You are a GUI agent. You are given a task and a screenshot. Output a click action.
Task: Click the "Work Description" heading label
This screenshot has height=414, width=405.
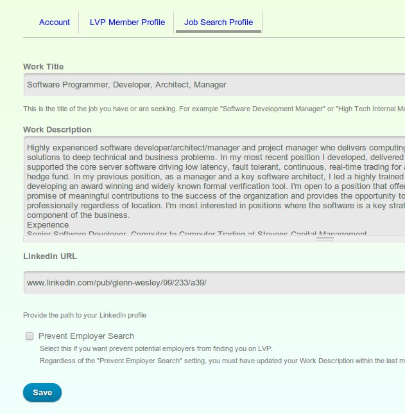click(x=57, y=130)
